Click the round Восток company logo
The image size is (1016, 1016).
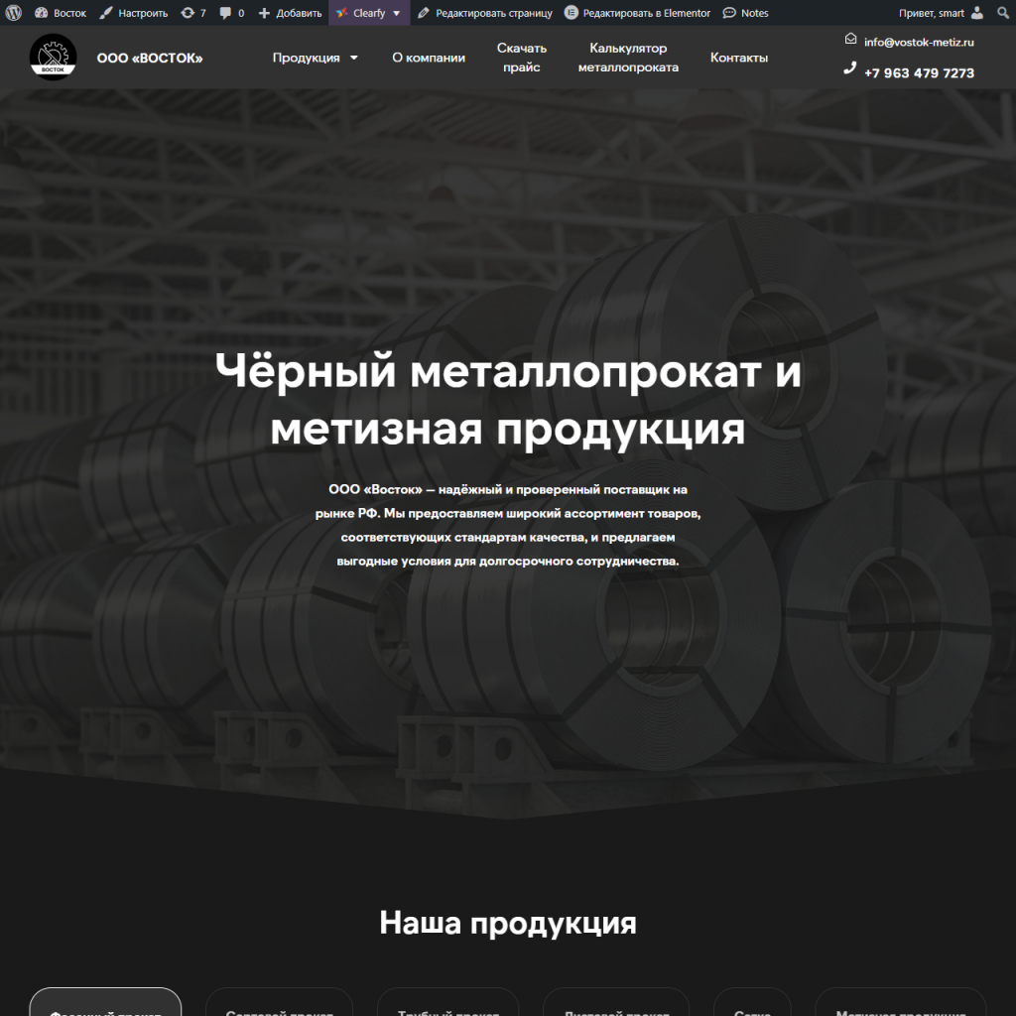(54, 58)
